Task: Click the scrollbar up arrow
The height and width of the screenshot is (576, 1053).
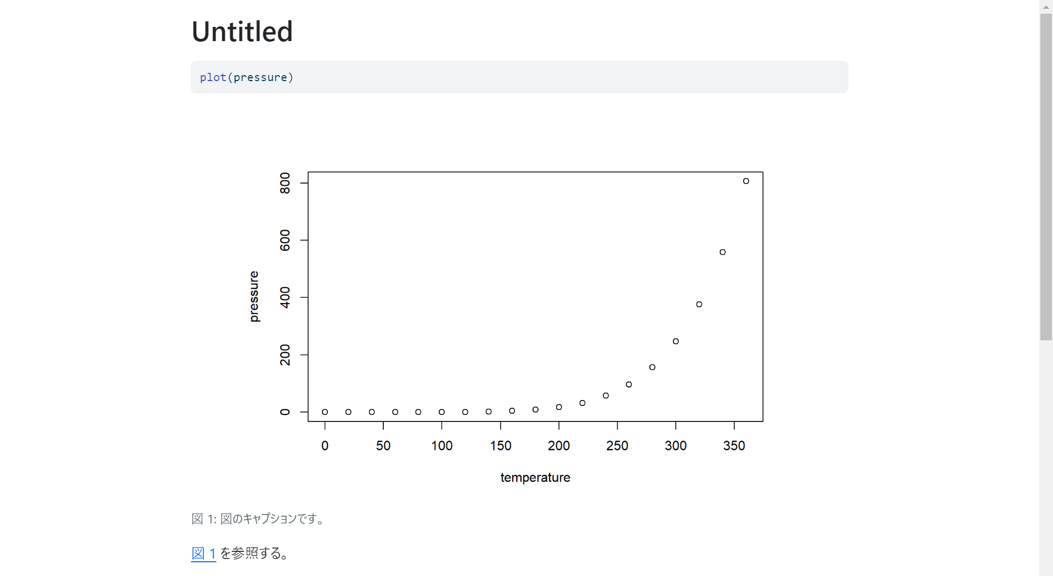Action: tap(1046, 5)
